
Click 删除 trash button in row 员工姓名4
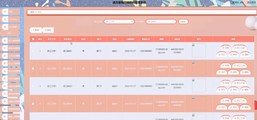pos(245,107)
